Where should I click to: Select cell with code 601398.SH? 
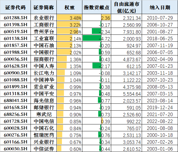(x=15, y=24)
